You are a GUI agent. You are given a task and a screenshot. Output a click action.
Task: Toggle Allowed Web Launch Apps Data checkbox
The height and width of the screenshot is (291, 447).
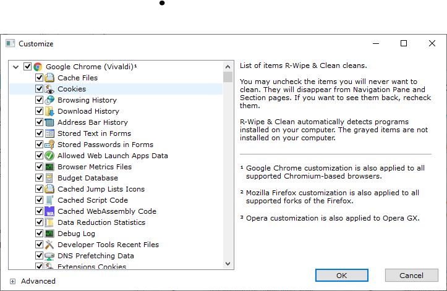tap(39, 156)
